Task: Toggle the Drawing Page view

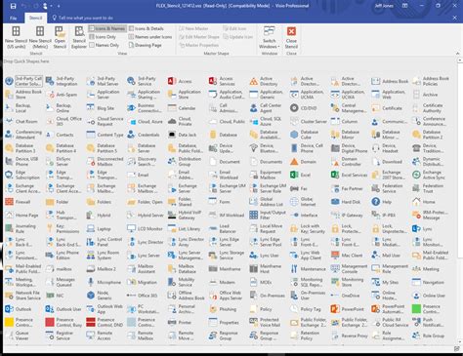Action: coord(146,45)
